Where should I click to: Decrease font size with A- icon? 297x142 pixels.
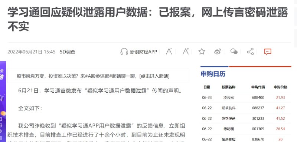[x=169, y=52]
